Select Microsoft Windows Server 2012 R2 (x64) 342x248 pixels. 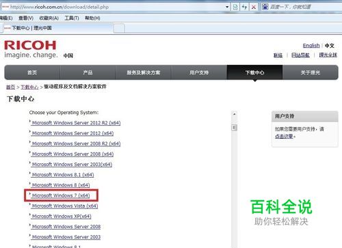76,123
